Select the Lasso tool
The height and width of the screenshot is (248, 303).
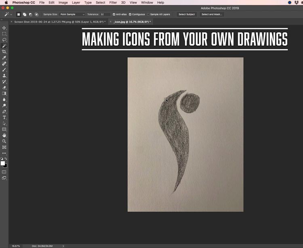click(x=4, y=40)
